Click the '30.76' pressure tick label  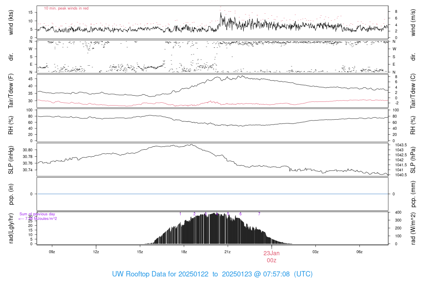28,163
